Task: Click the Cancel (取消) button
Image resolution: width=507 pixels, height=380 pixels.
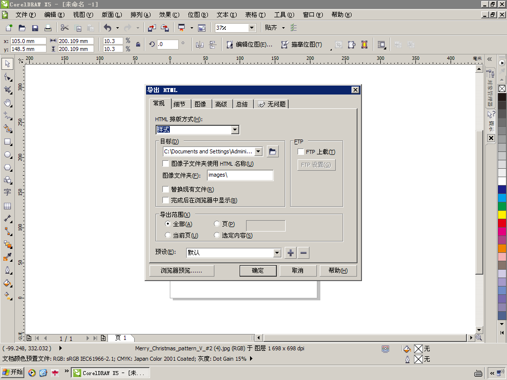Action: pyautogui.click(x=298, y=271)
